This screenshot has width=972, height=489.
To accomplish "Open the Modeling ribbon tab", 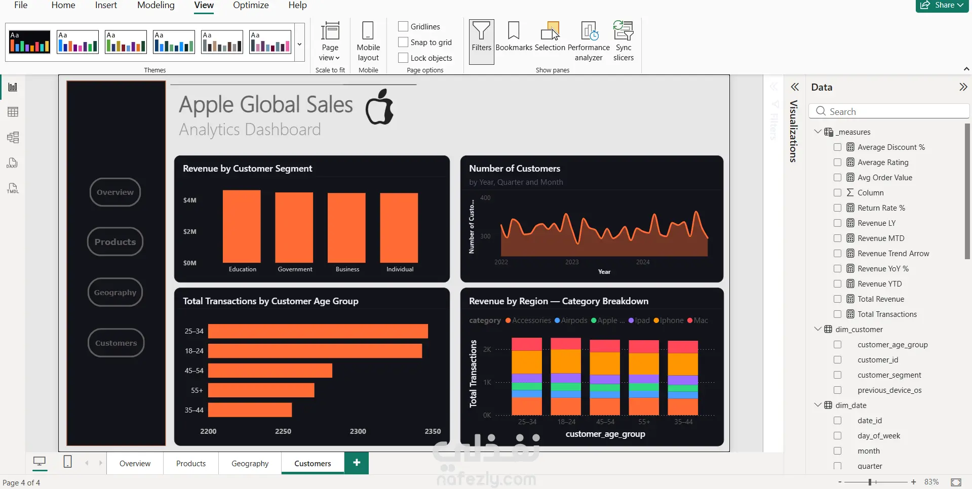I will (x=156, y=5).
